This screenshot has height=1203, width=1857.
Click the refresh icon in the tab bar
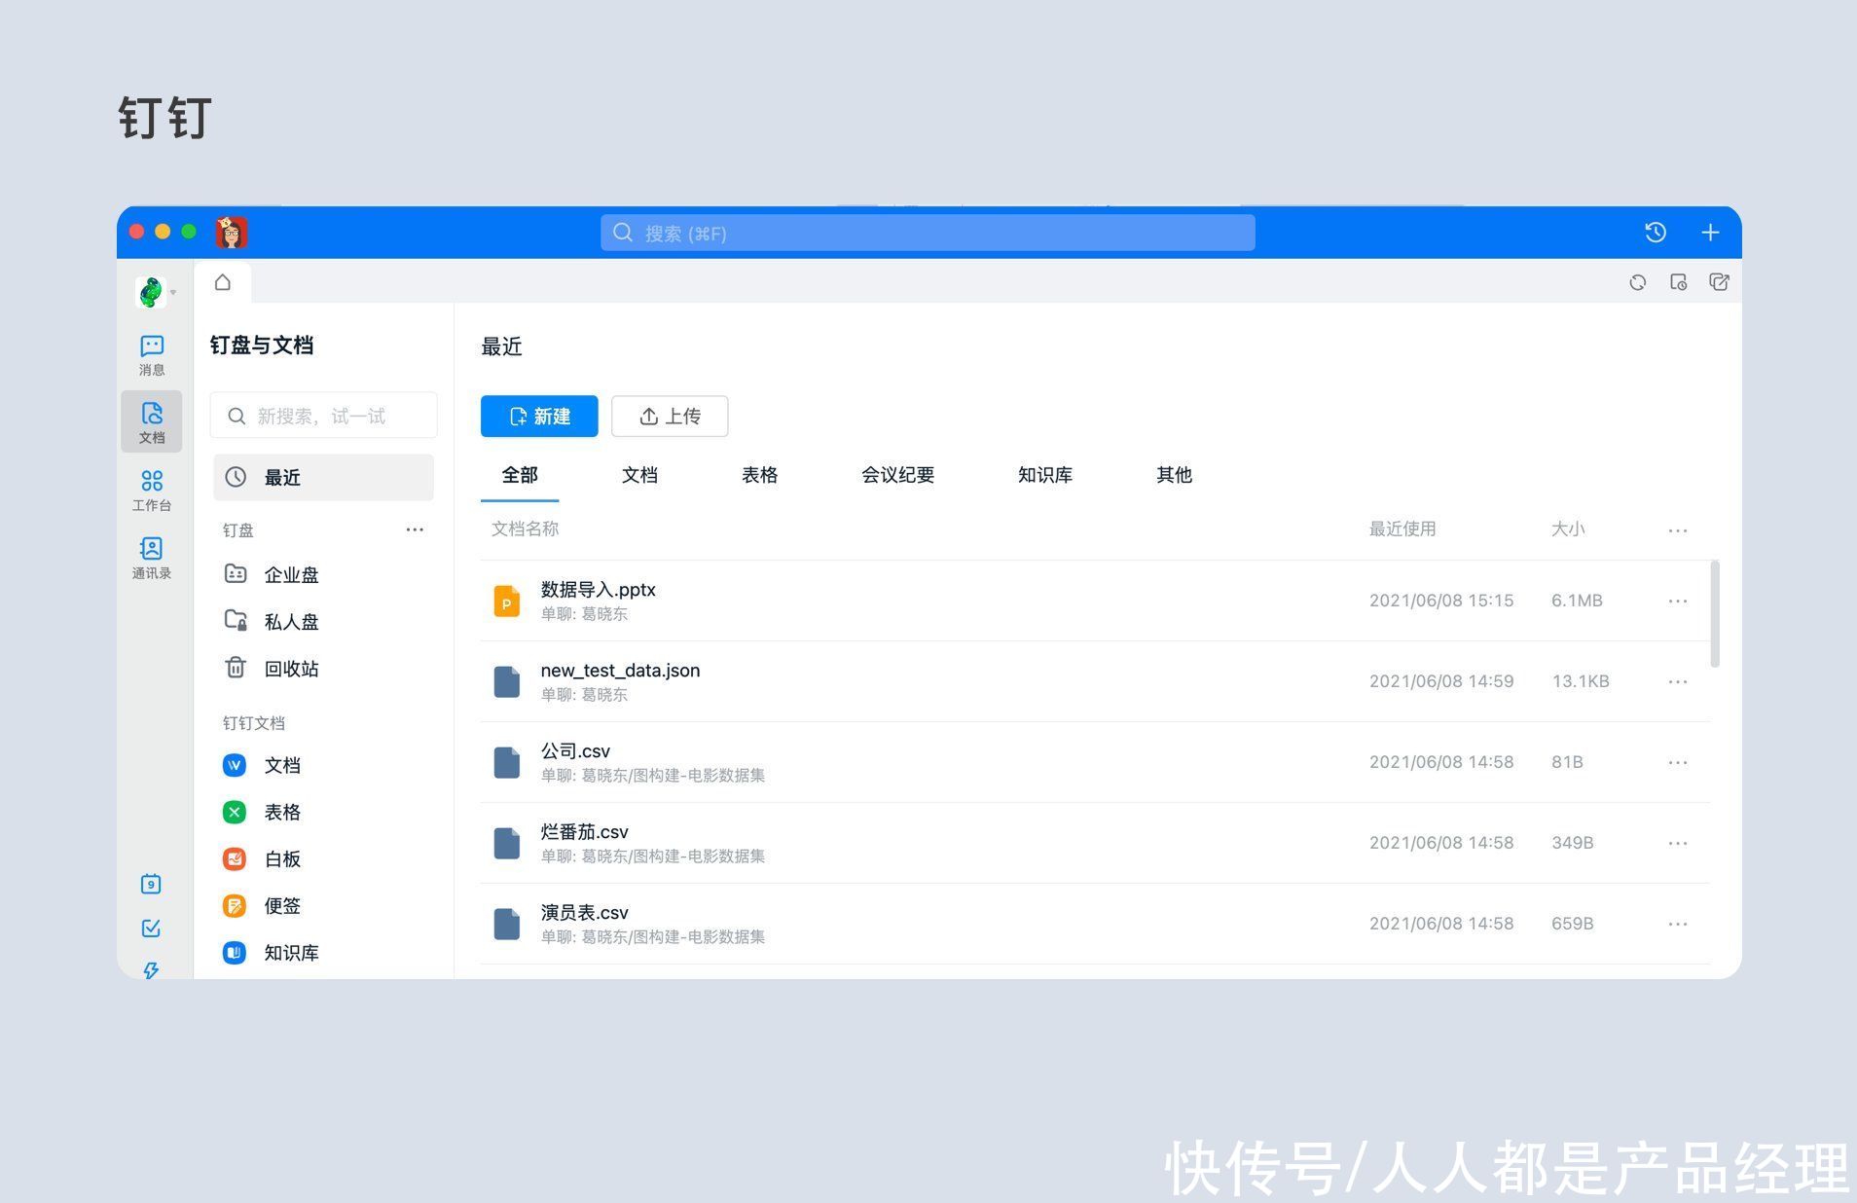pos(1638,282)
